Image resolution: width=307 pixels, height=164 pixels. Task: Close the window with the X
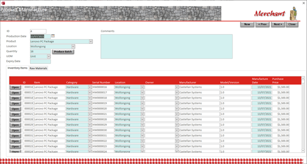[x=304, y=3]
